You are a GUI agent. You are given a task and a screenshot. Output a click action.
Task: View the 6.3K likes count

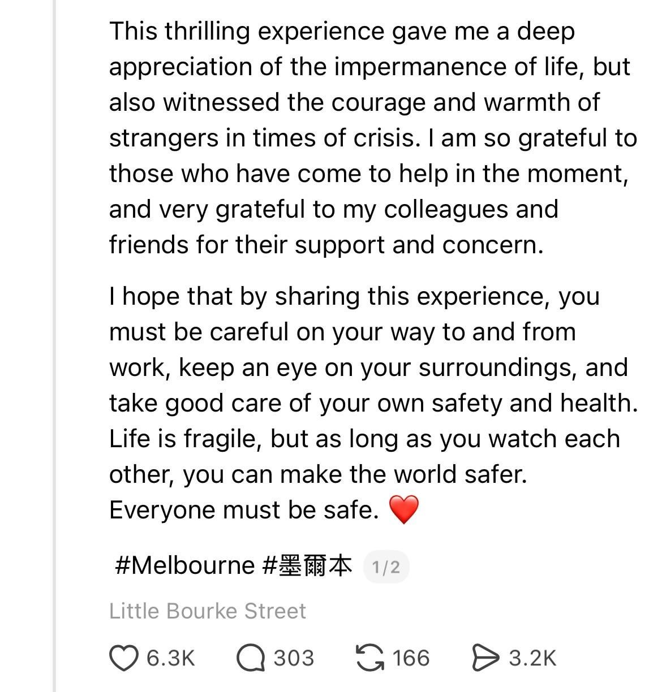(x=170, y=659)
